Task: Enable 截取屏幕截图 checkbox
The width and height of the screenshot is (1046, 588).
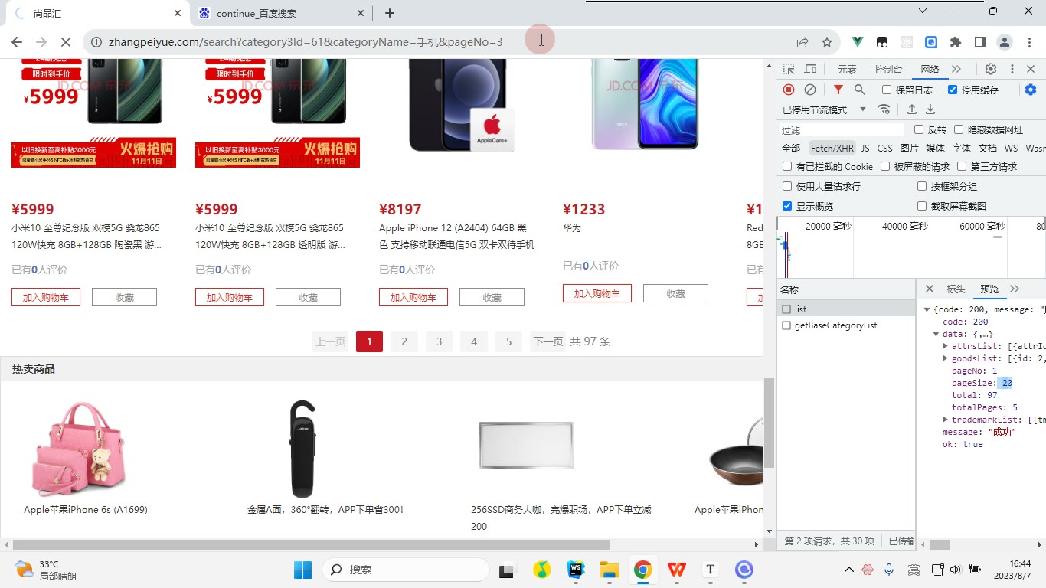Action: coord(922,206)
